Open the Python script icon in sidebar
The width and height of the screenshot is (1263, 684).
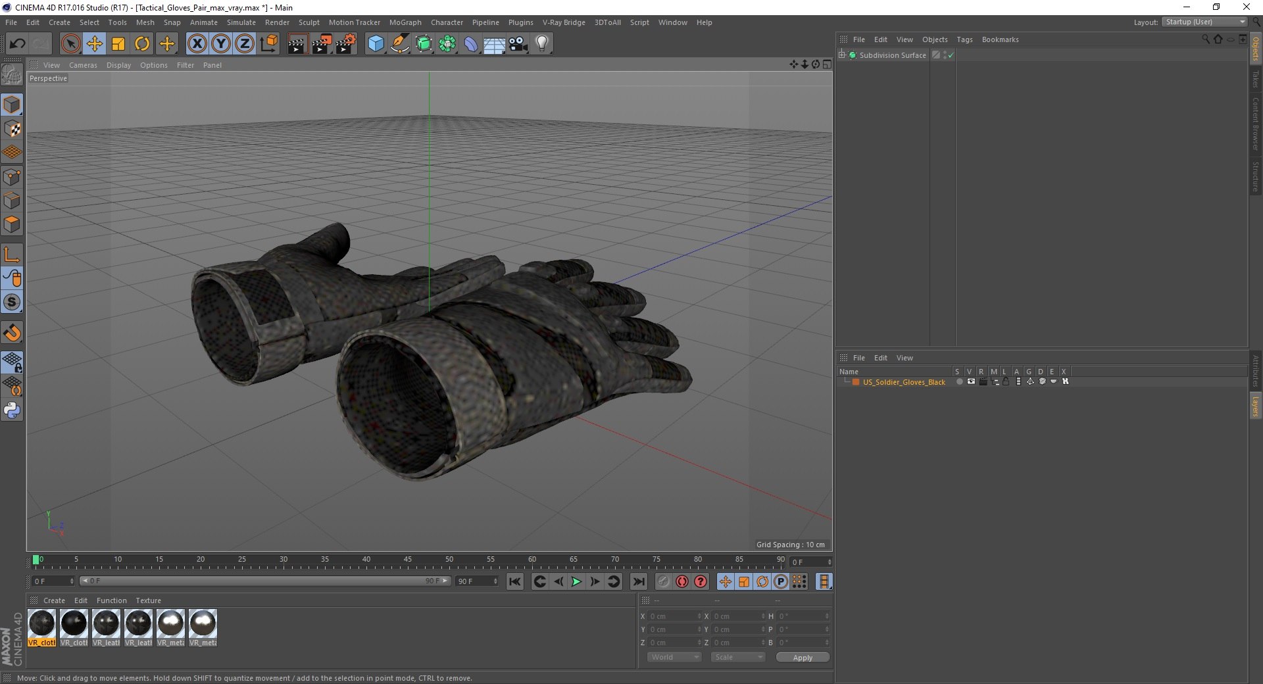pos(12,410)
